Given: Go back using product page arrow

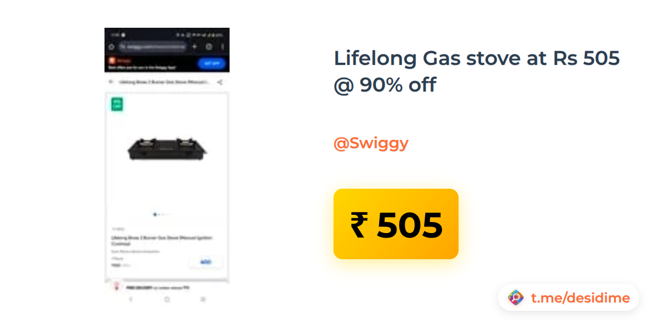Looking at the screenshot, I should tap(111, 82).
